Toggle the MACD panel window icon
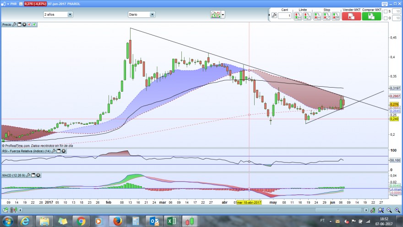The height and width of the screenshot is (227, 403). [x=33, y=175]
